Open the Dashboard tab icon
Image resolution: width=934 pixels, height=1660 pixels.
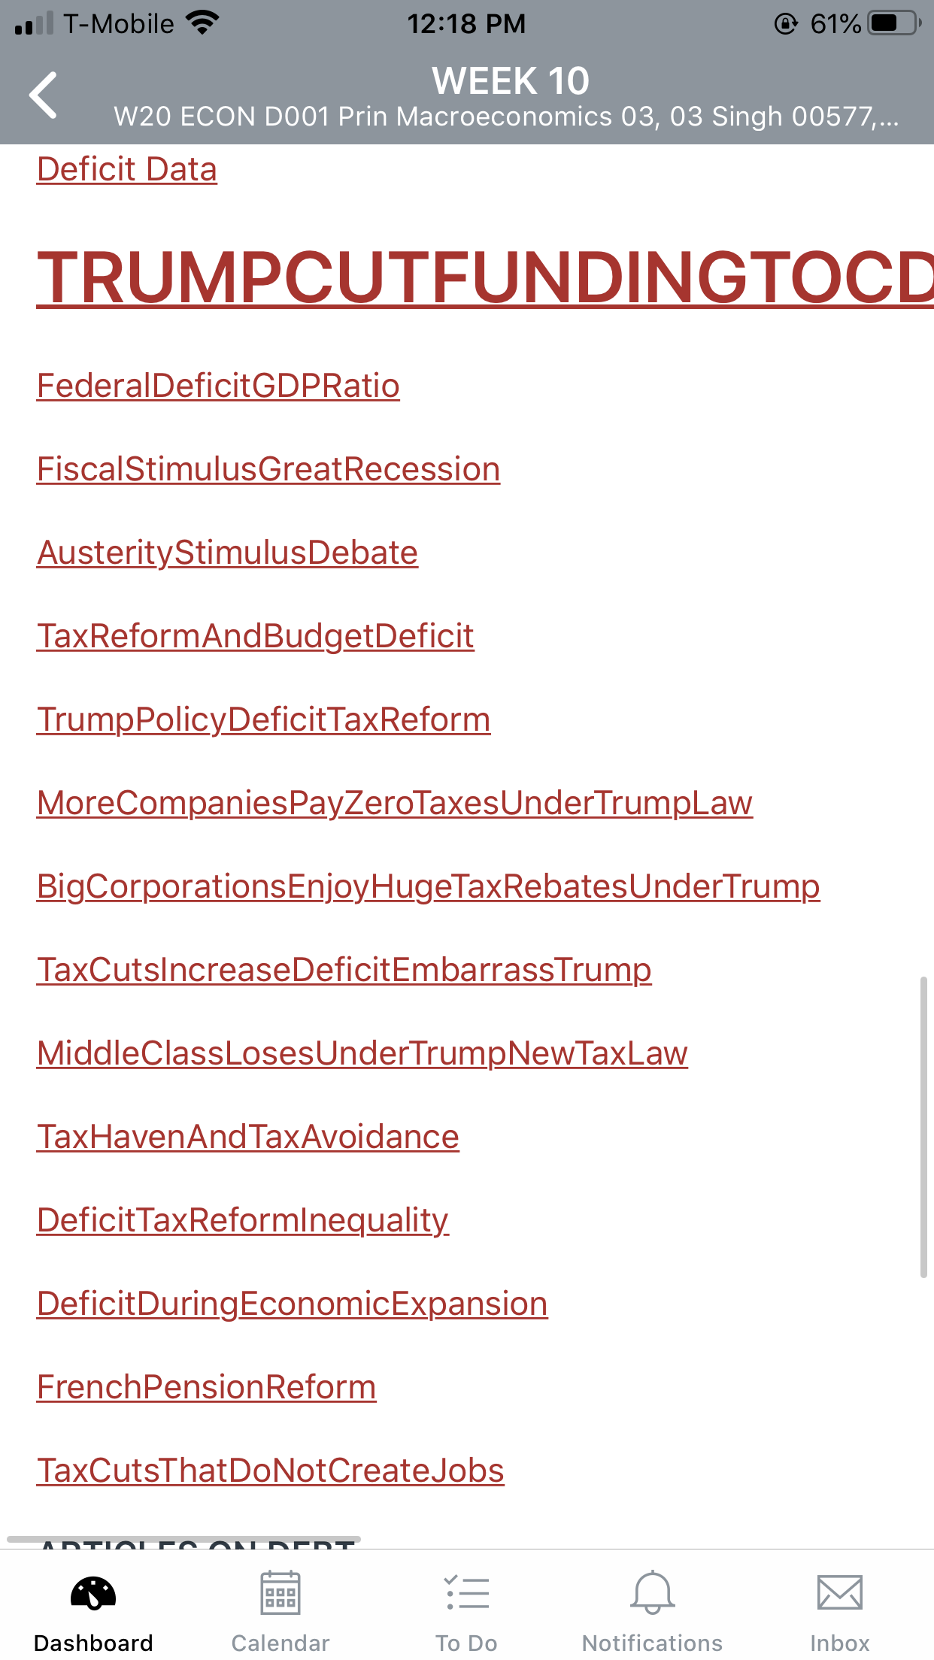click(93, 1593)
